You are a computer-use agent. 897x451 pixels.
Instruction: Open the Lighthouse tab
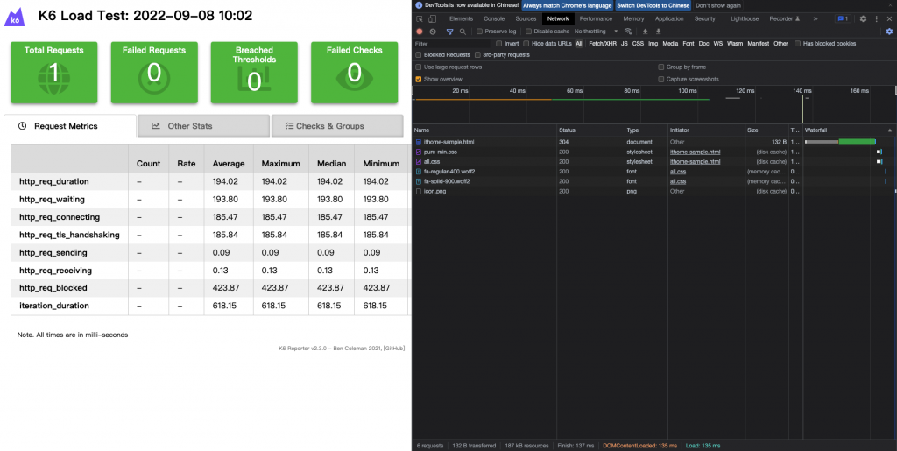[745, 19]
